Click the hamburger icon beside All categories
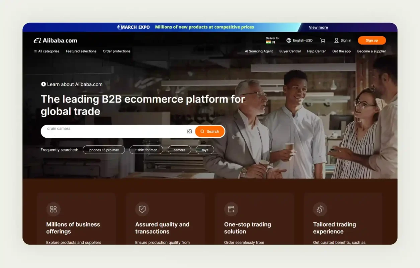Viewport: 420px width, 268px height. click(x=35, y=51)
